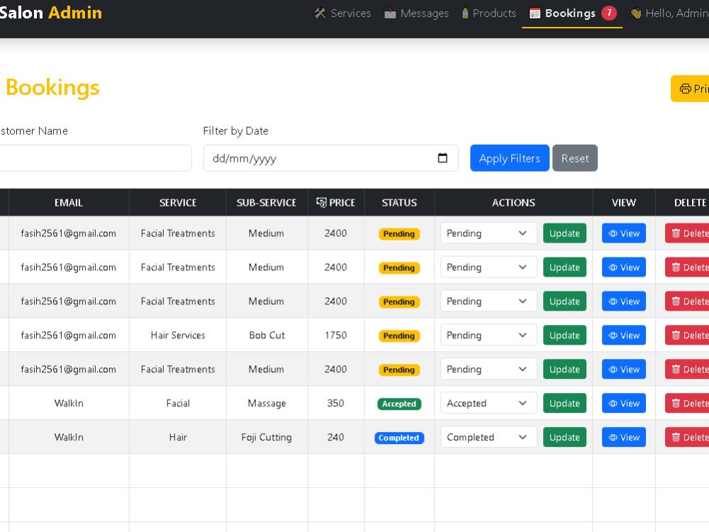The width and height of the screenshot is (709, 532).
Task: Click eye icon View for Bob Cut booking
Action: [x=613, y=336]
